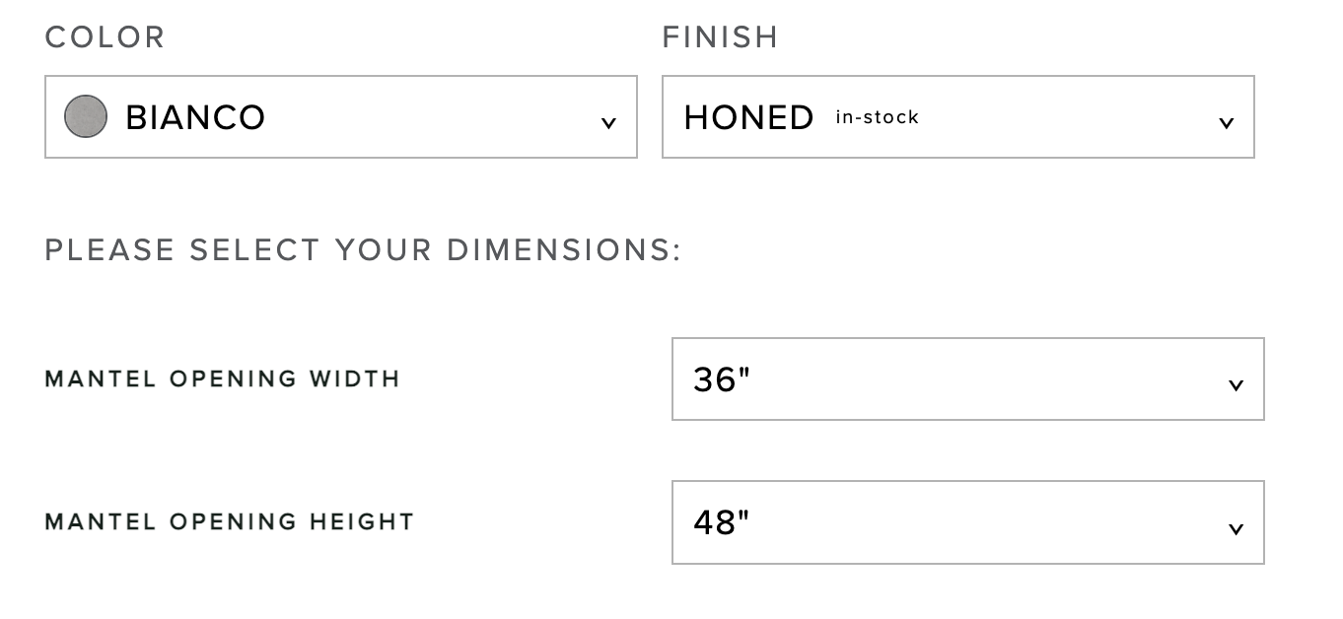The height and width of the screenshot is (619, 1343).
Task: Click the FINISH field label
Action: coord(720,37)
